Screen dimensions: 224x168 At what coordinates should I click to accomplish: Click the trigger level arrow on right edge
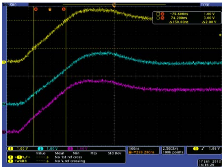coord(220,34)
